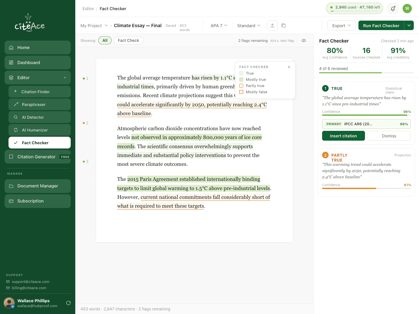Click the 96% confidence bar

coord(366,115)
